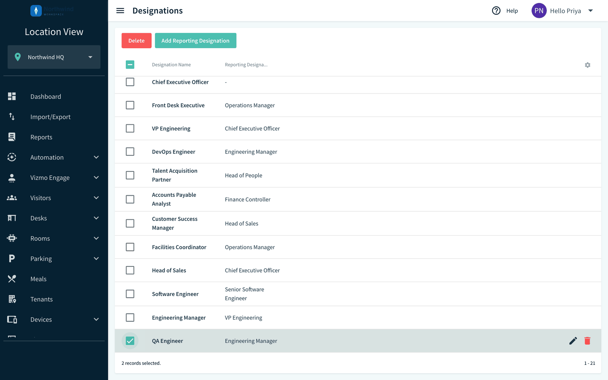This screenshot has height=380, width=608.
Task: Uncheck the QA Engineer checkbox
Action: [130, 341]
